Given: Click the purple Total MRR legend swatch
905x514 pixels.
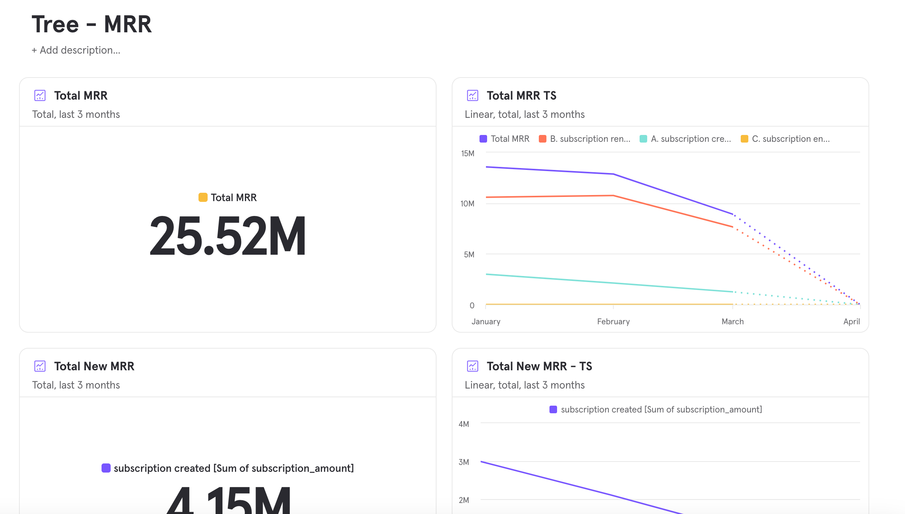Looking at the screenshot, I should coord(483,139).
